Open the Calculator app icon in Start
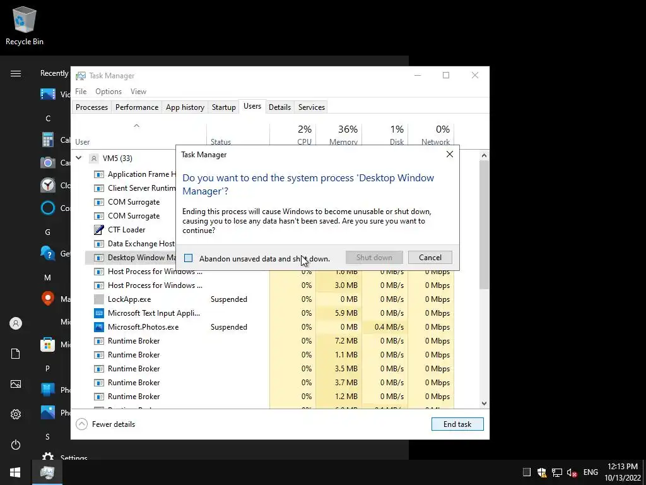 pos(48,140)
